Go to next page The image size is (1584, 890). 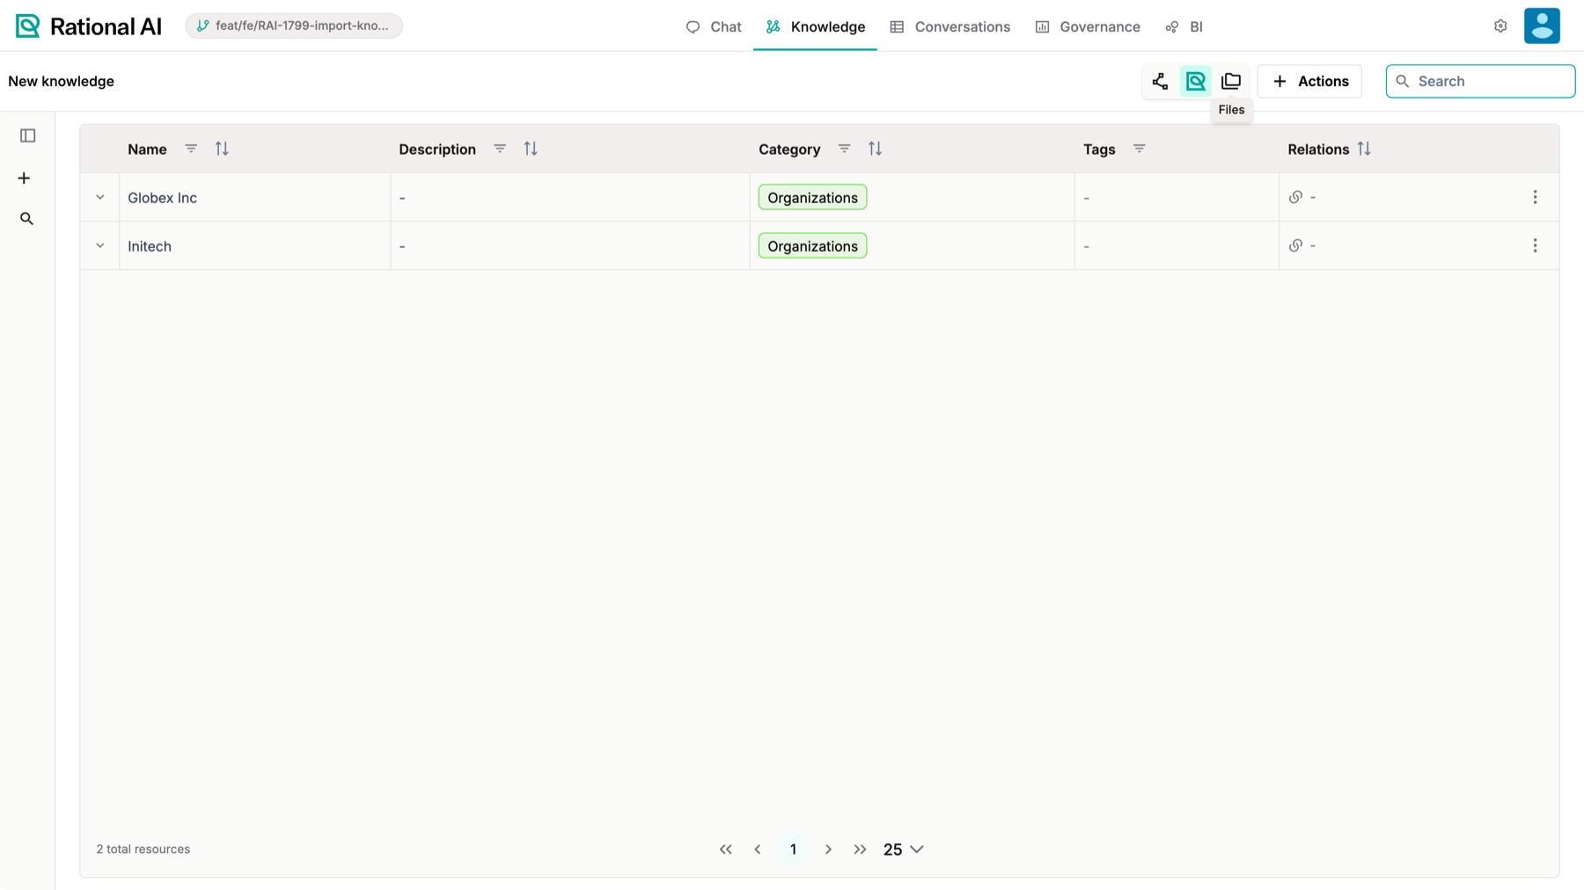(828, 849)
